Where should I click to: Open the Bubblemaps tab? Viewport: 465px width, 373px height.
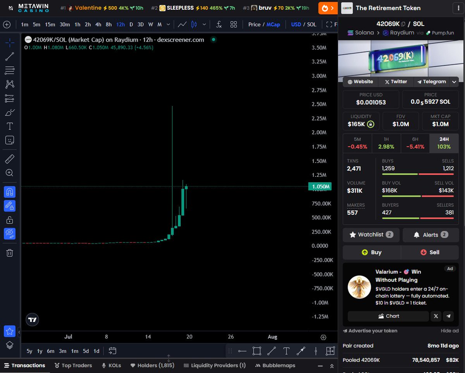coord(276,365)
